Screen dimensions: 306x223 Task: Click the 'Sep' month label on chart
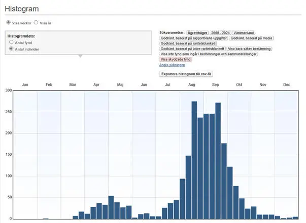pyautogui.click(x=215, y=84)
